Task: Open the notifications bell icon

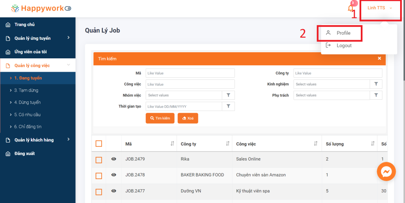Action: [351, 8]
